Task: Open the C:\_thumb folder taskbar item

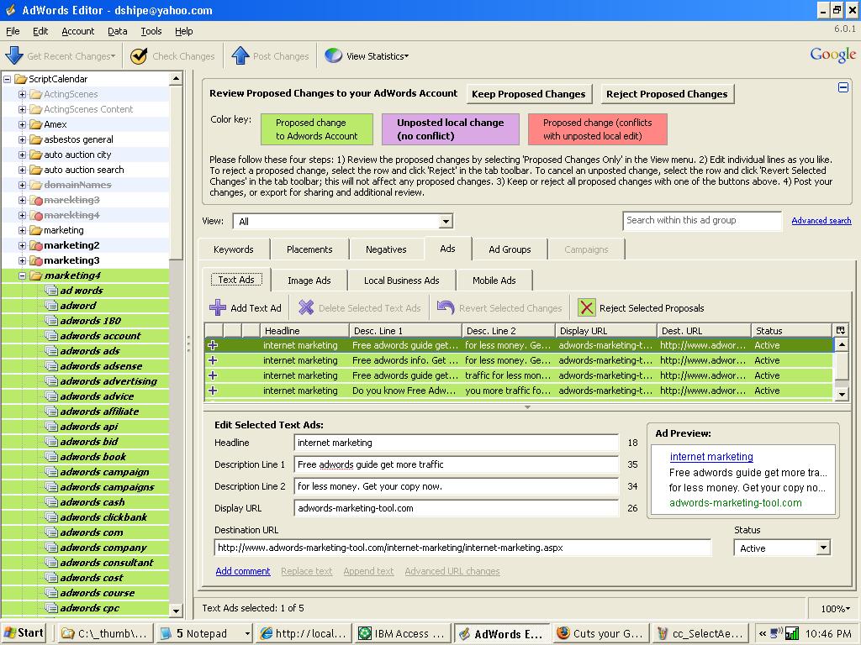Action: click(105, 633)
